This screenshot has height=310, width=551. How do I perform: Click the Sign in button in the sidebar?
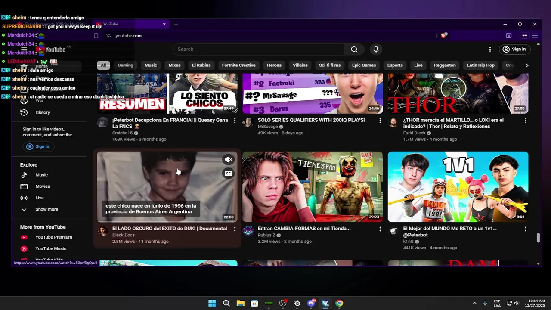[38, 146]
